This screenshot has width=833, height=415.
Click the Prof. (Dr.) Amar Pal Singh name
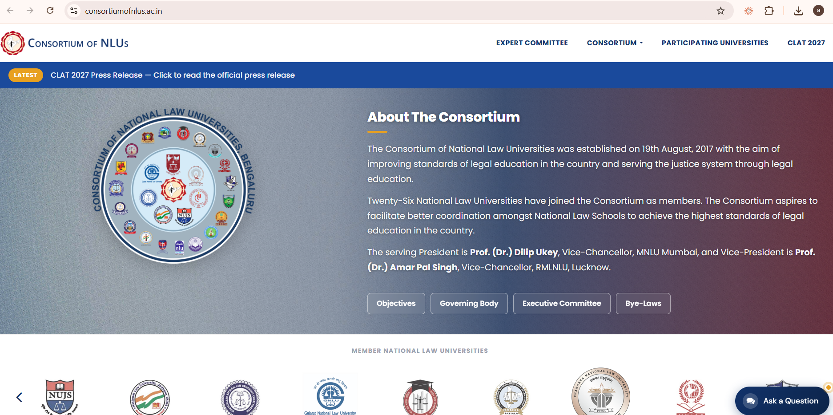point(591,260)
